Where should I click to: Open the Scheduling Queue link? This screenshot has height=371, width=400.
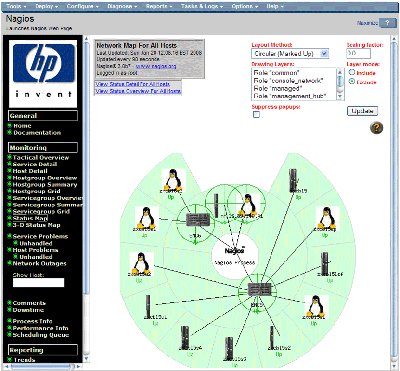(41, 335)
